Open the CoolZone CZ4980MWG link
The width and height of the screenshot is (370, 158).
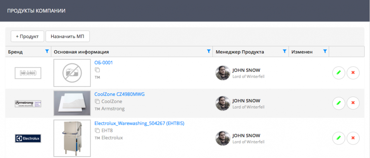point(119,94)
